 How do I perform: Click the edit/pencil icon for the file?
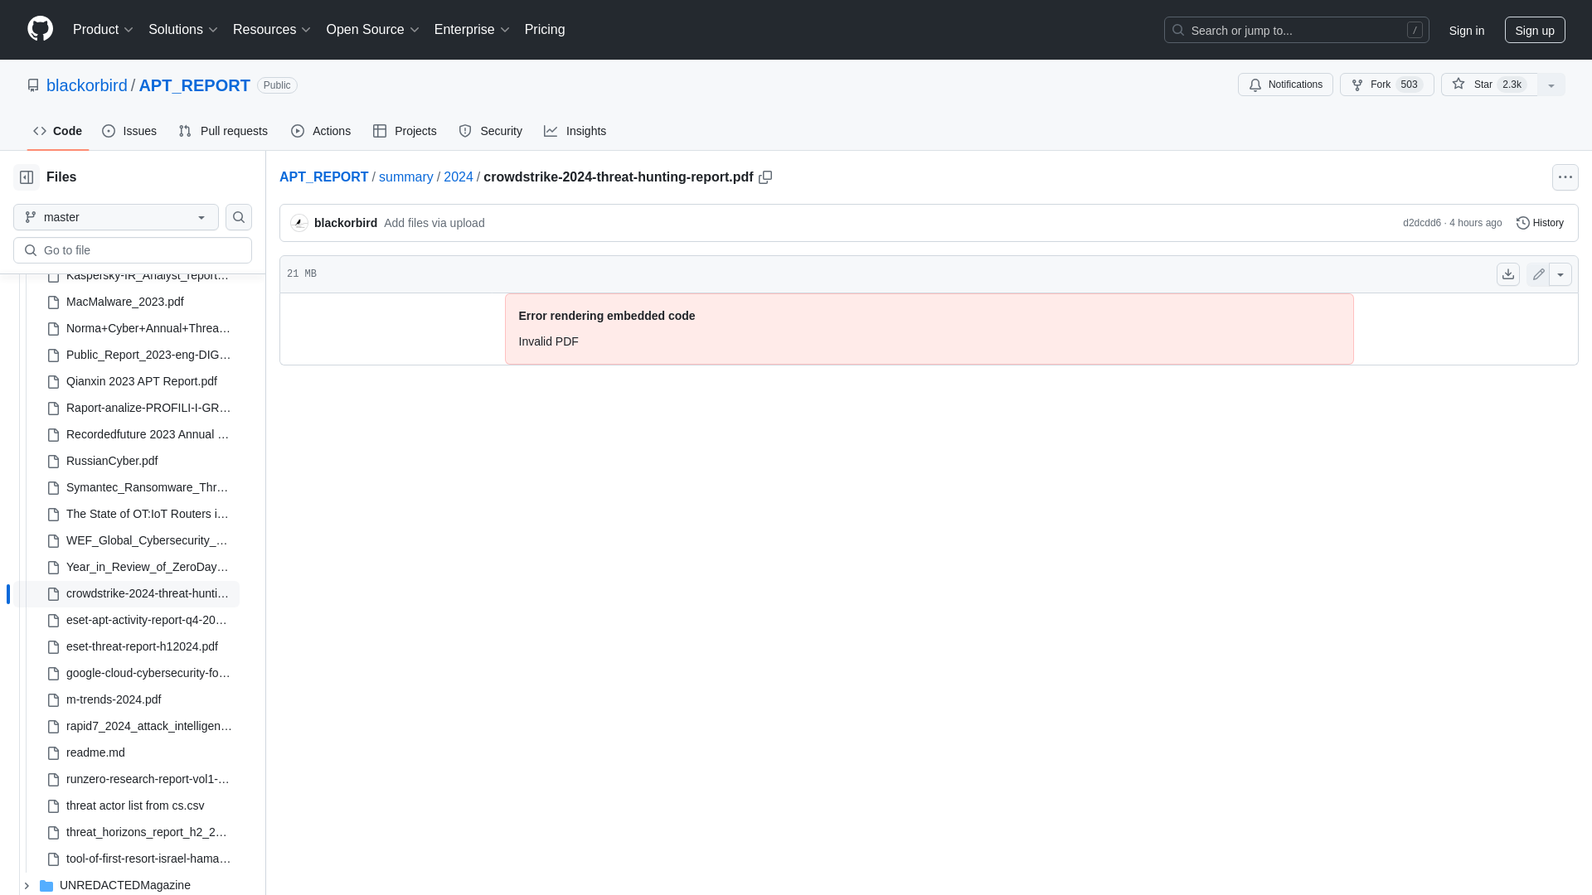(x=1538, y=274)
